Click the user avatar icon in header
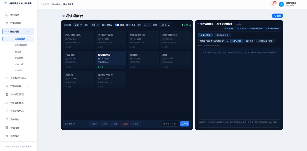Screen dimensions: 307x151 pyautogui.click(x=281, y=4)
